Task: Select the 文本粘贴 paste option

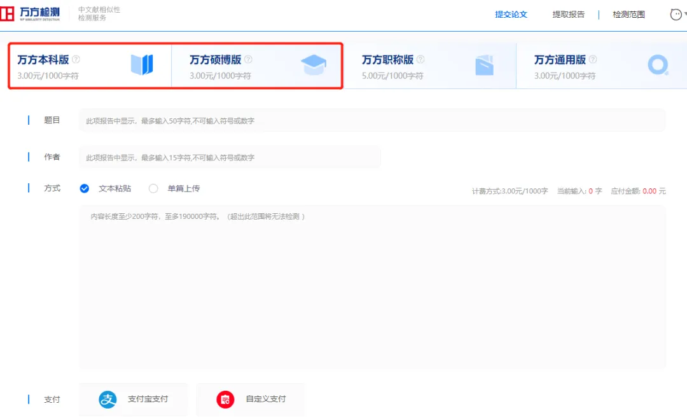Action: (x=85, y=188)
